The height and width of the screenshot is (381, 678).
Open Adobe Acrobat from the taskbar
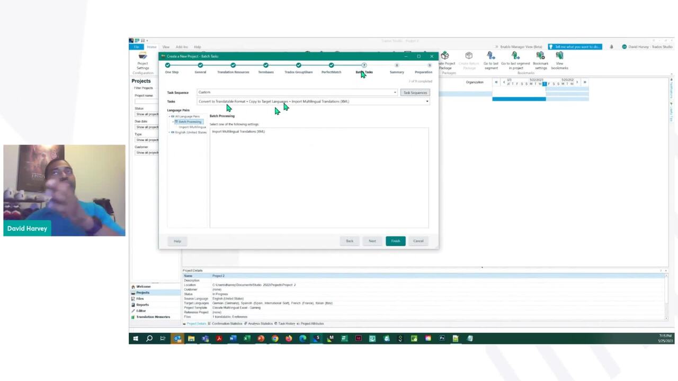click(219, 338)
